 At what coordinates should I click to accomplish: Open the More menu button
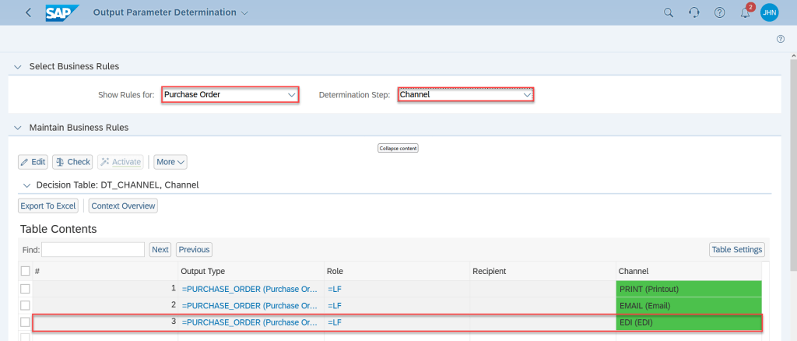[x=170, y=162]
